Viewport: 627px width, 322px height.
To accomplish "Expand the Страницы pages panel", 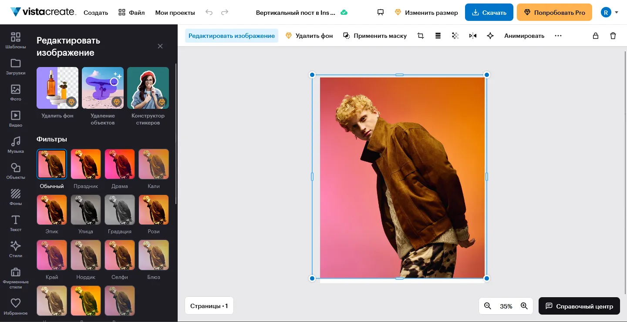I will 209,306.
